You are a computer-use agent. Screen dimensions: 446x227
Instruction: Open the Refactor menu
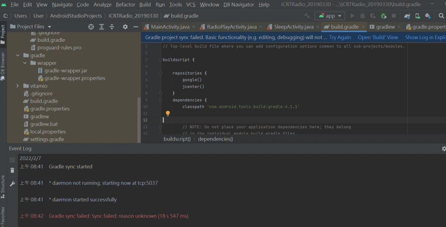click(125, 4)
